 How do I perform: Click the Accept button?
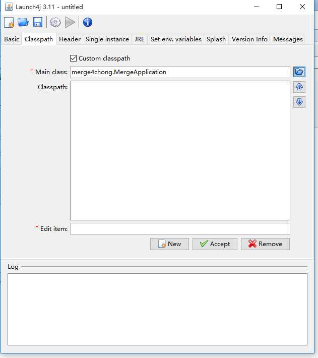(215, 244)
